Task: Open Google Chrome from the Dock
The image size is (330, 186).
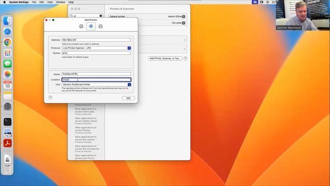Action: (x=7, y=42)
